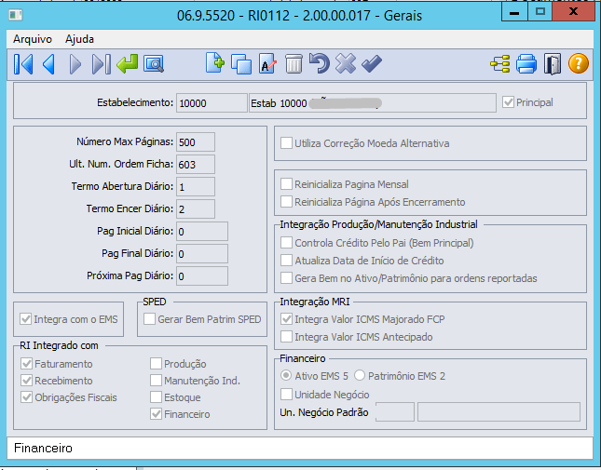Undo changes curved arrow icon

click(x=319, y=63)
